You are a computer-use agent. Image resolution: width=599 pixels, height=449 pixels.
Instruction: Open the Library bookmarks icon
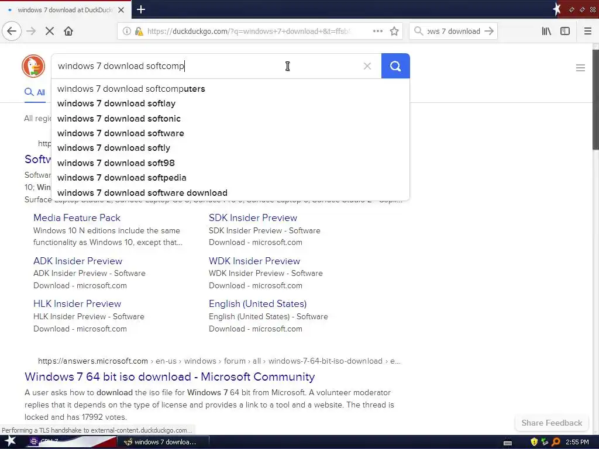click(x=546, y=32)
